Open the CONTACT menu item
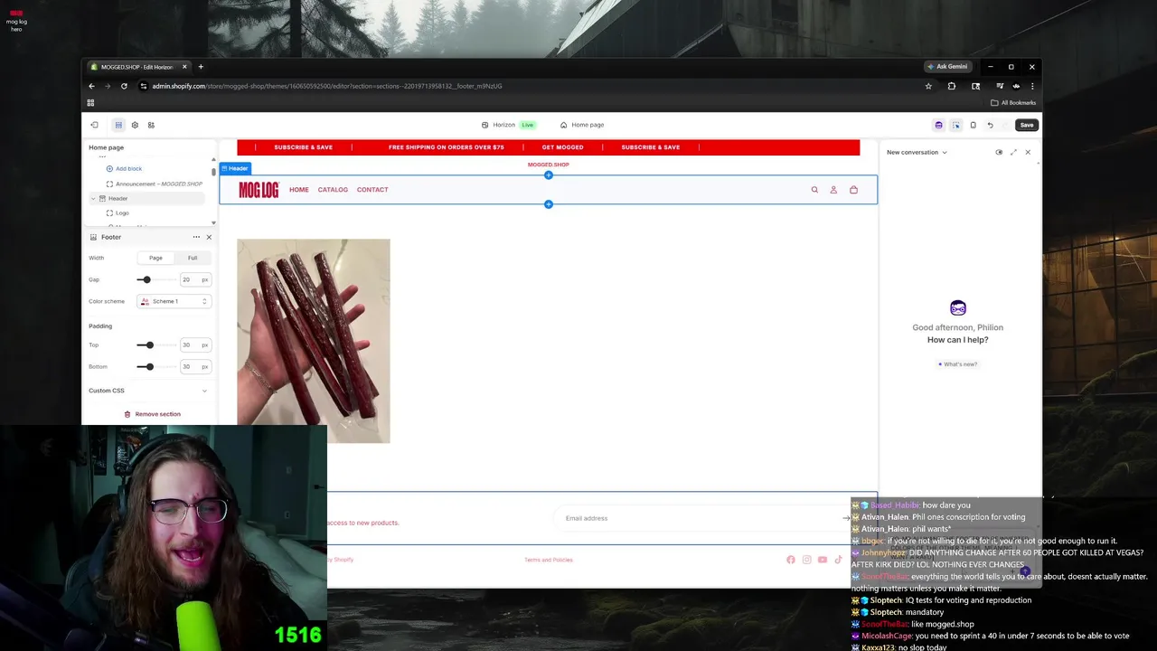The image size is (1157, 651). coord(372,190)
